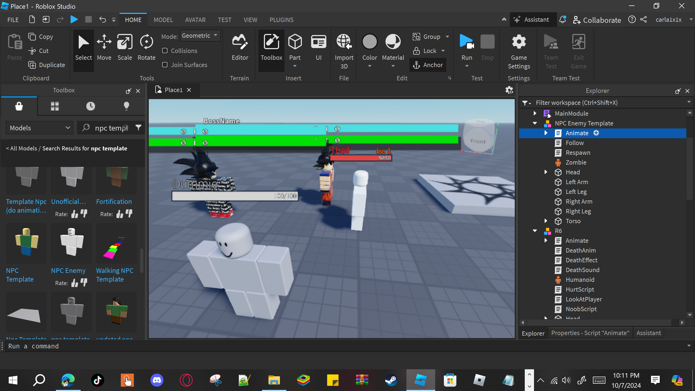Switch to the MODEL ribbon tab
The image size is (695, 391).
point(163,20)
